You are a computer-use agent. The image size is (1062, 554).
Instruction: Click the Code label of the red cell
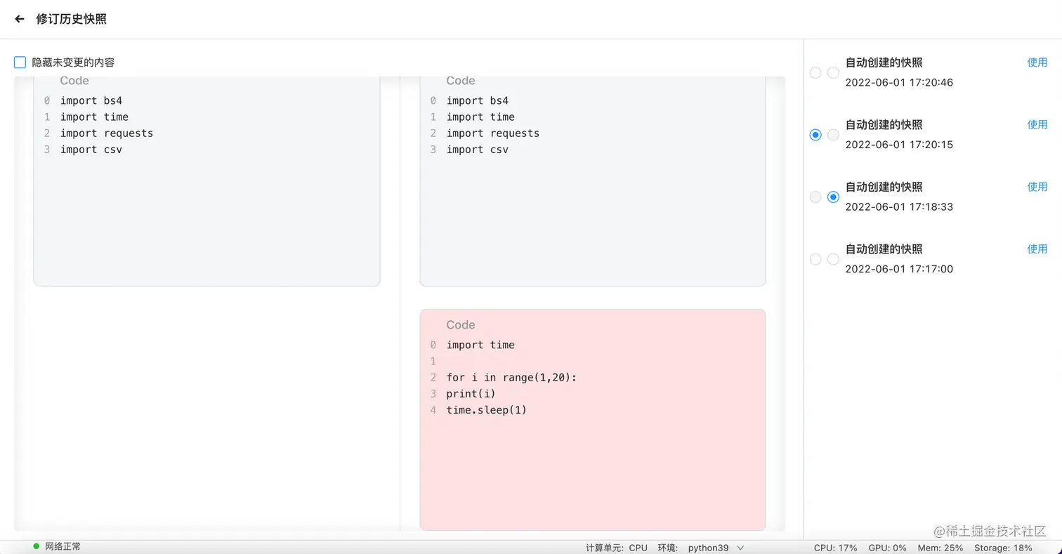(461, 325)
